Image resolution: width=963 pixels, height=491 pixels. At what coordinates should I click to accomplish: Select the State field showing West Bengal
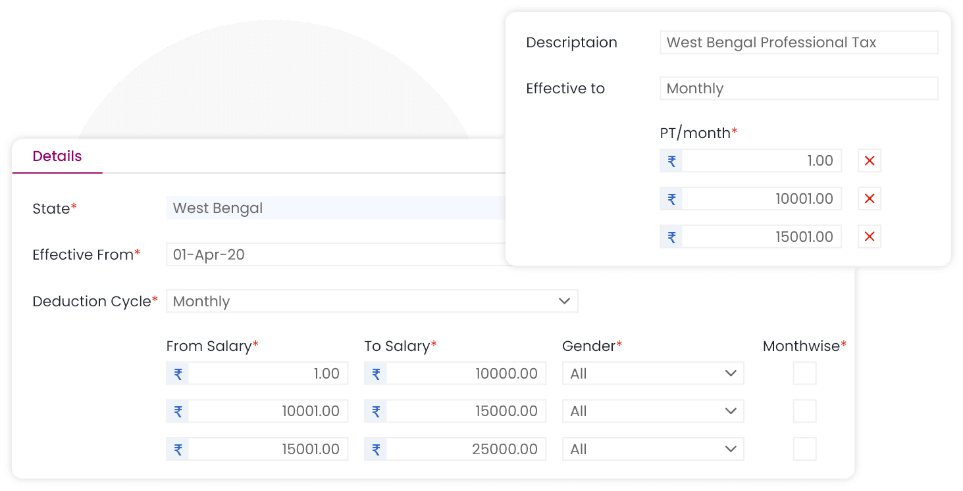tap(336, 208)
